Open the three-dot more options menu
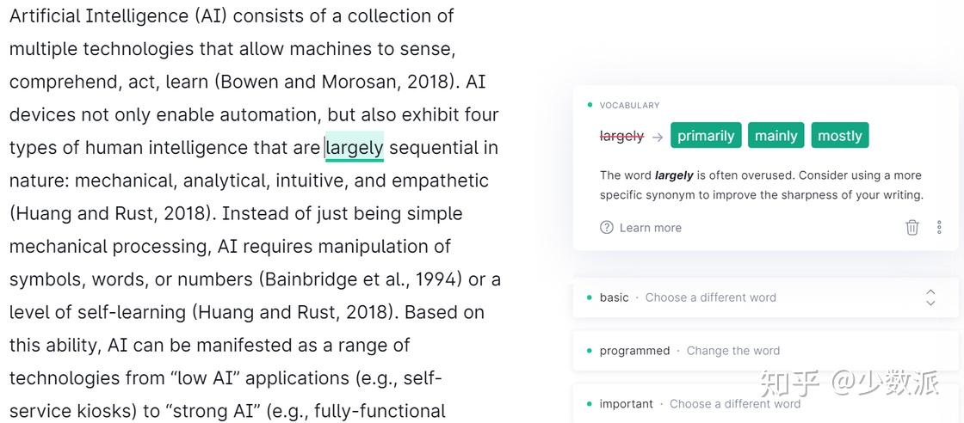The width and height of the screenshot is (964, 423). [939, 228]
